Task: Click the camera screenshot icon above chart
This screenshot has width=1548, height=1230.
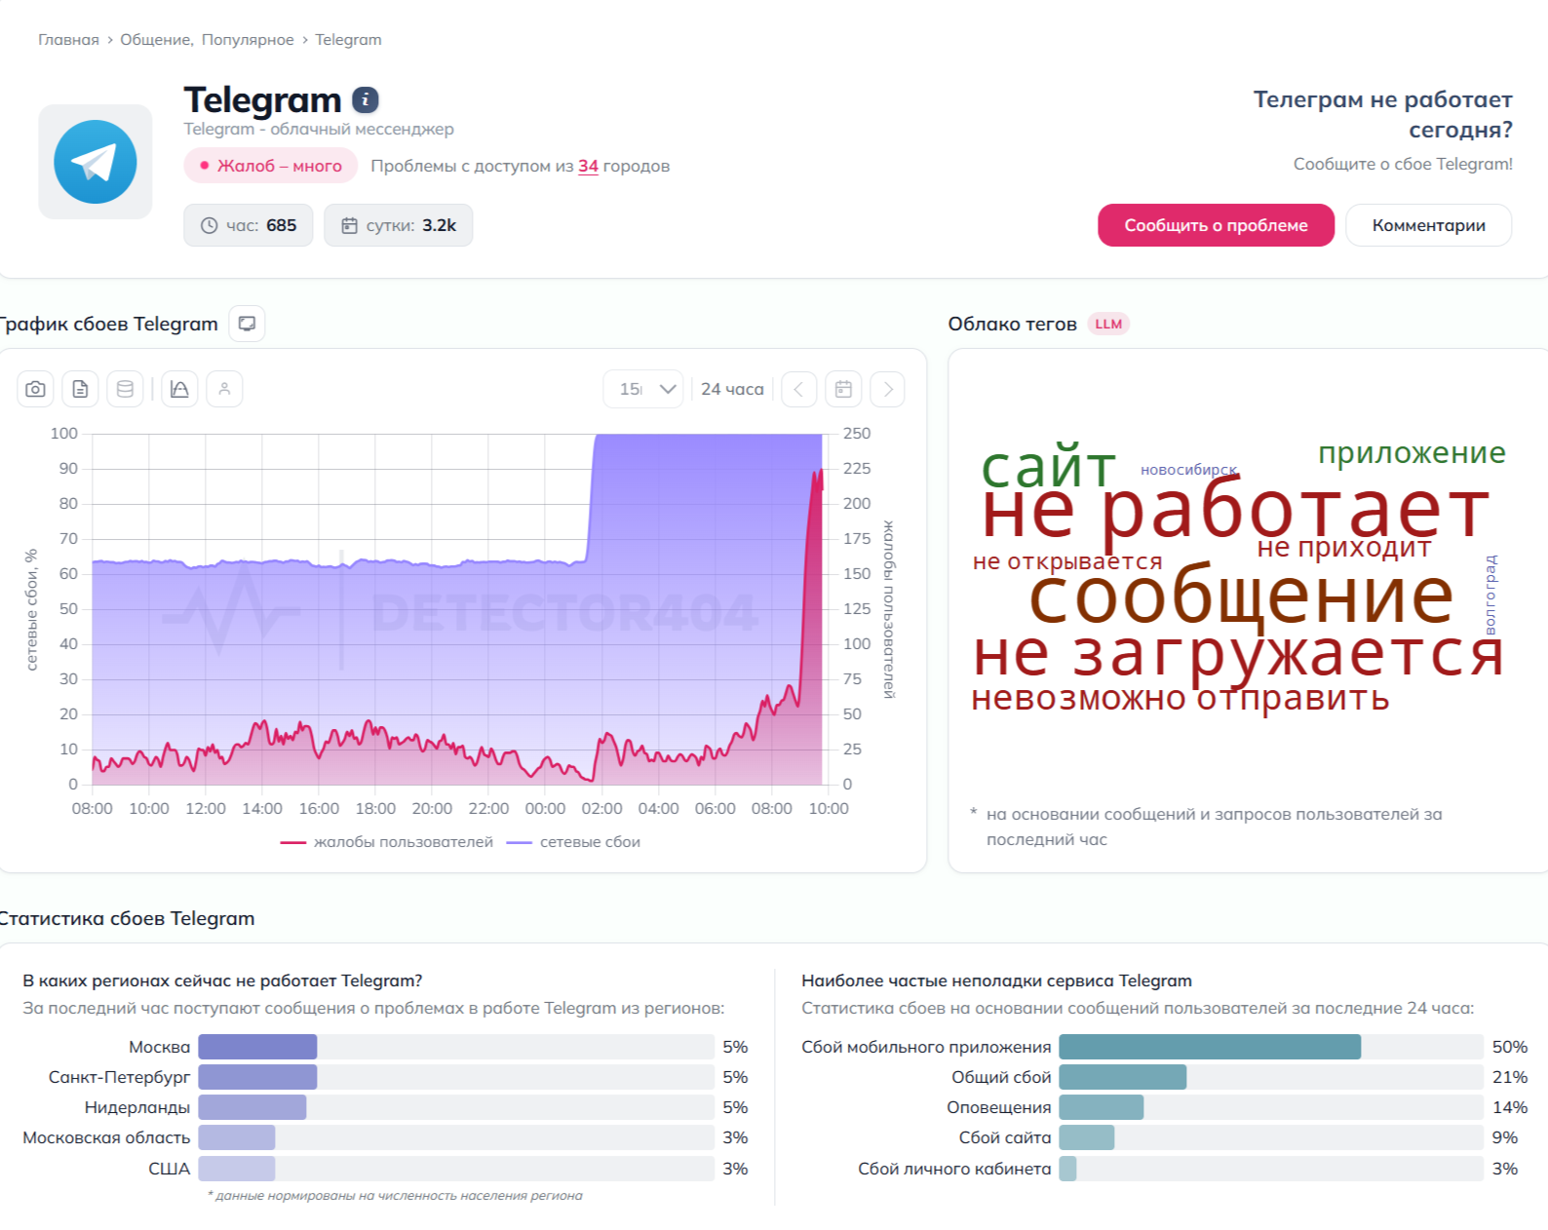Action: 36,389
